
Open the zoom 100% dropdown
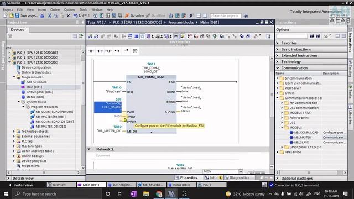click(x=241, y=171)
